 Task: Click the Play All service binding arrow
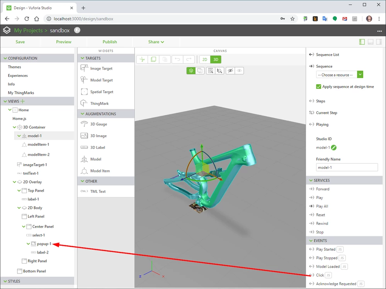tap(311, 206)
